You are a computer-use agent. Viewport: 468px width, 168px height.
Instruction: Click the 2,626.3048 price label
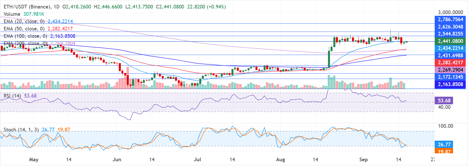(x=450, y=27)
